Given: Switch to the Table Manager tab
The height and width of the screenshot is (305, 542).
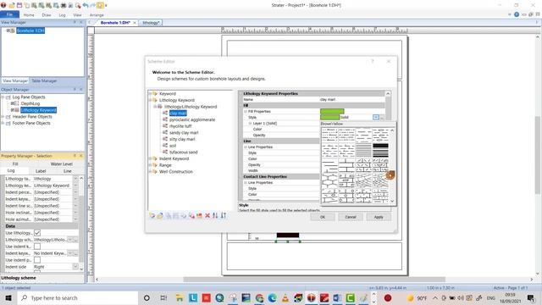Looking at the screenshot, I should (x=44, y=80).
